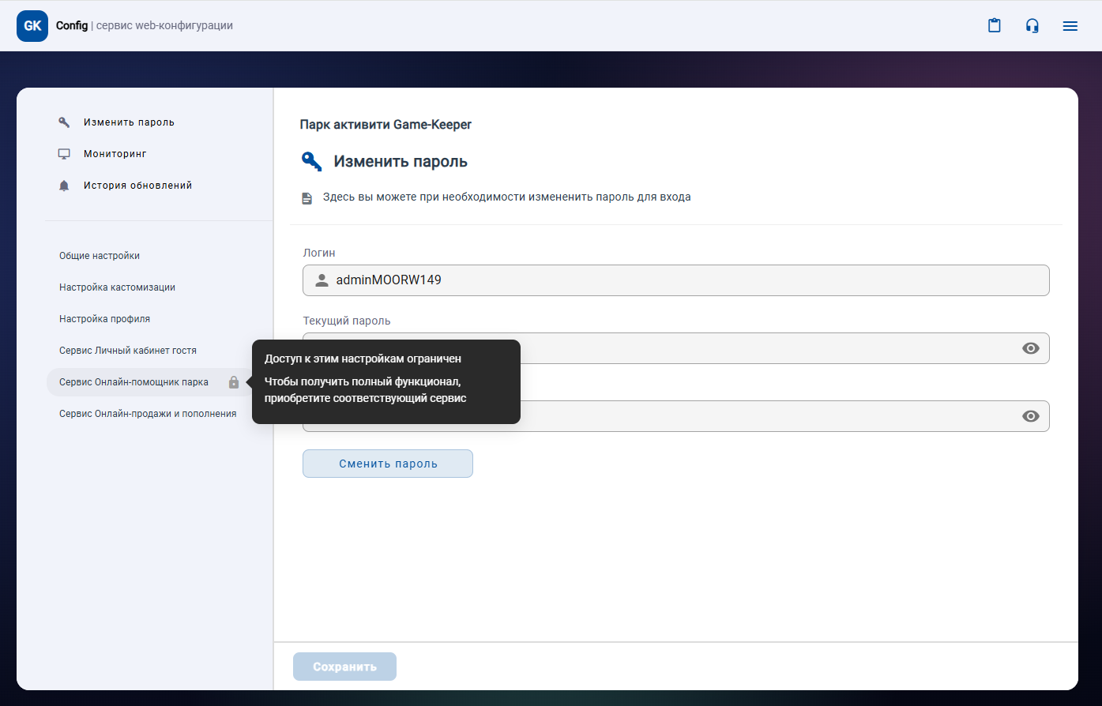Screen dimensions: 1102x706
Task: Select Сервис Онлайн-продажи и пополнения
Action: click(148, 414)
